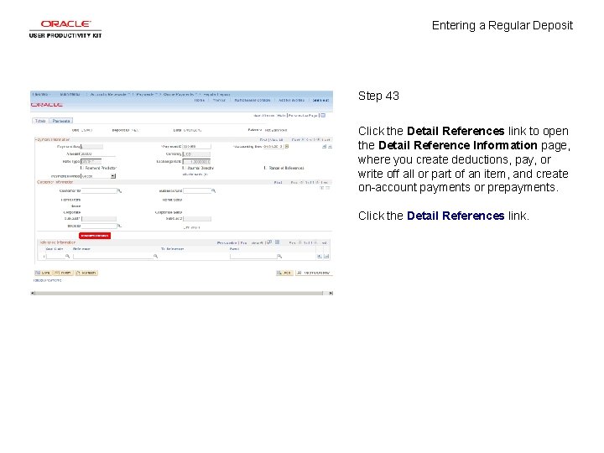The height and width of the screenshot is (453, 604).
Task: Click the Attachments link
Action: [195, 174]
